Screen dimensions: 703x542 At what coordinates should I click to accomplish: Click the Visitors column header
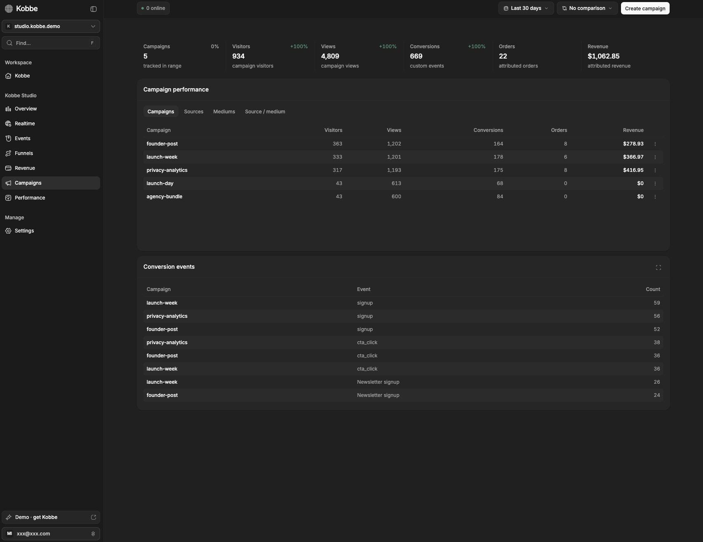(x=333, y=130)
